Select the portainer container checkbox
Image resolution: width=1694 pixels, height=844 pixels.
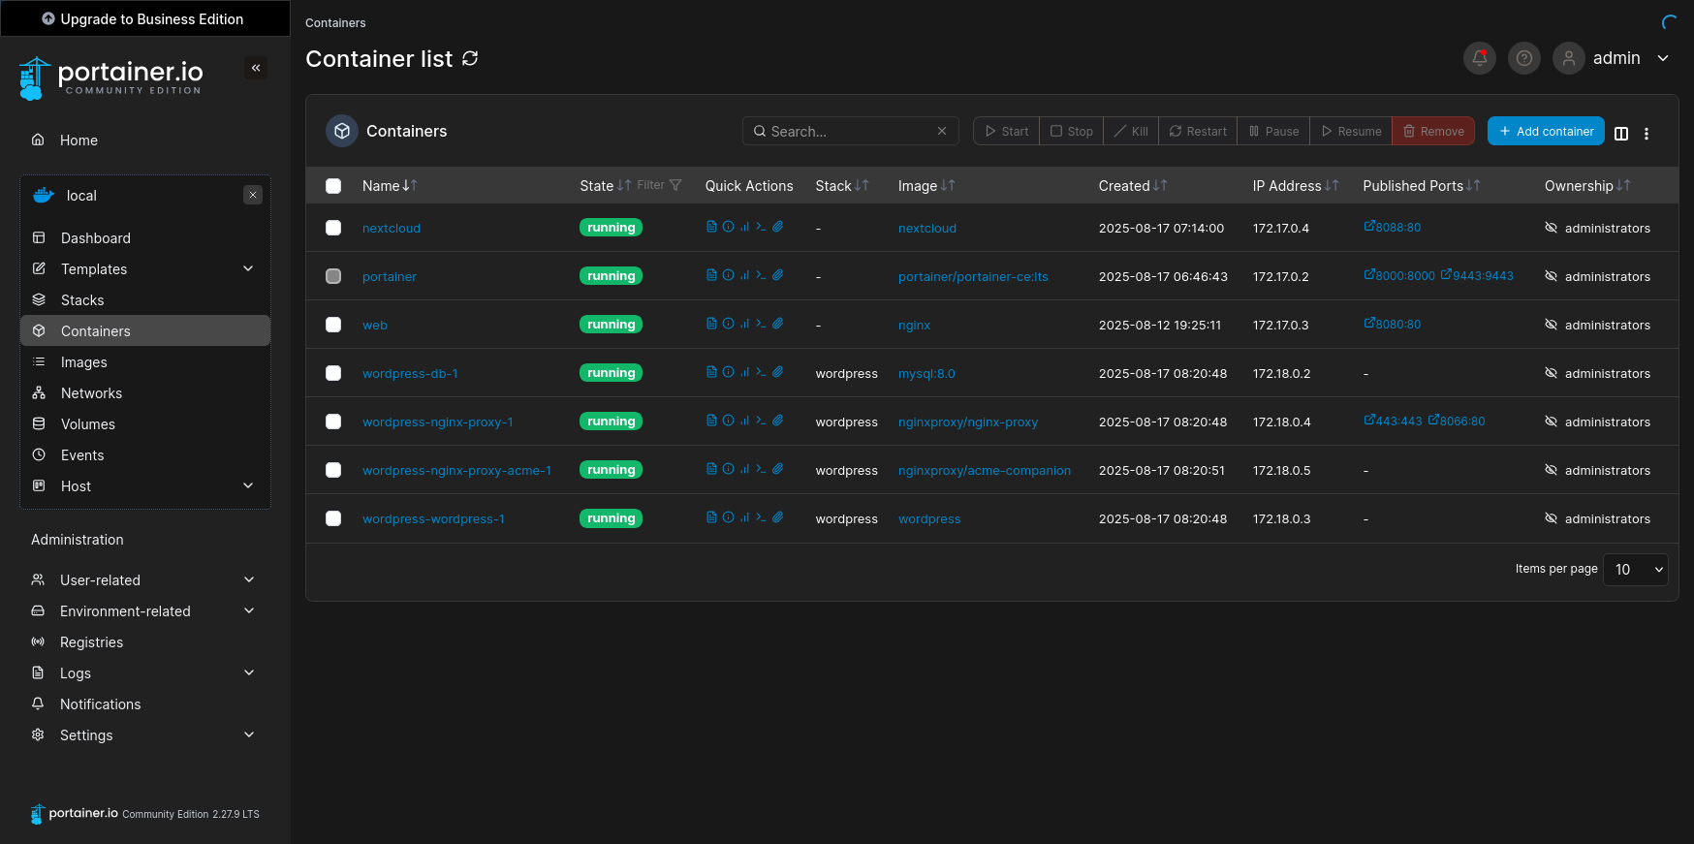pyautogui.click(x=333, y=276)
